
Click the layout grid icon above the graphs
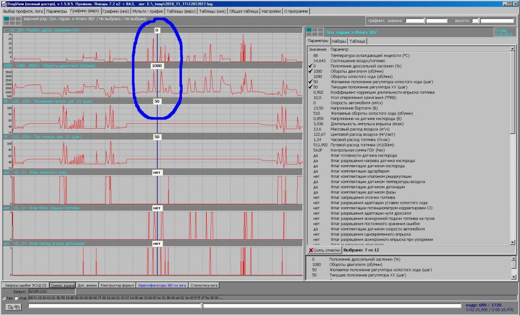12,20
